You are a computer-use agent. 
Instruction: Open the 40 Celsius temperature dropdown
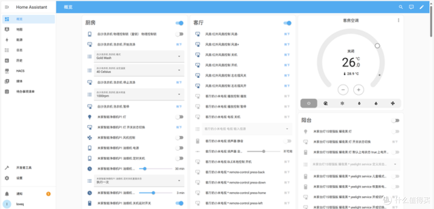[x=139, y=70]
